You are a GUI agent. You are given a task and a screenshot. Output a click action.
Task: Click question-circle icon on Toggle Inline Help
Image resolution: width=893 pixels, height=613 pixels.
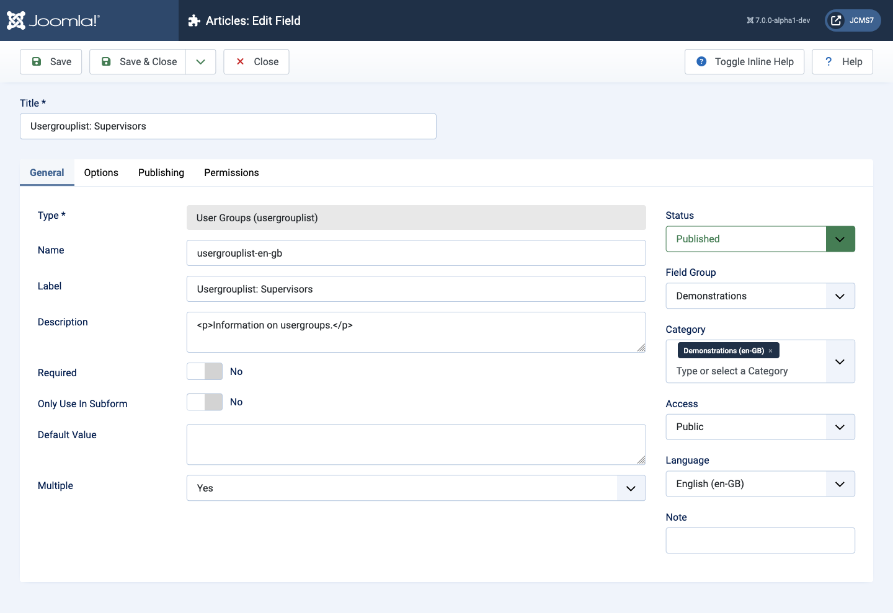[701, 61]
